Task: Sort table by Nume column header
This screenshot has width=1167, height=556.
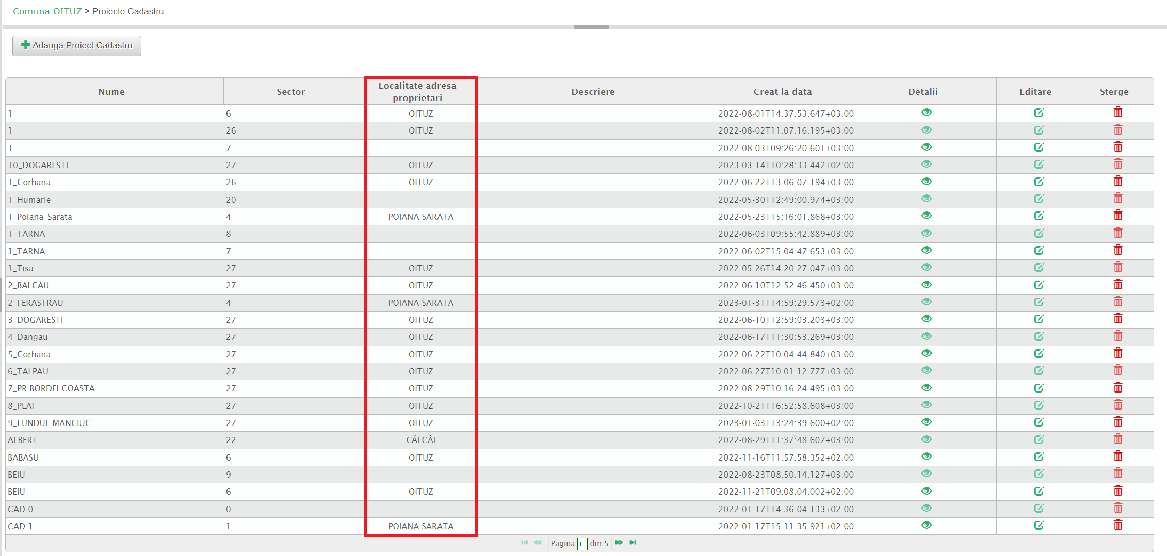Action: click(111, 92)
